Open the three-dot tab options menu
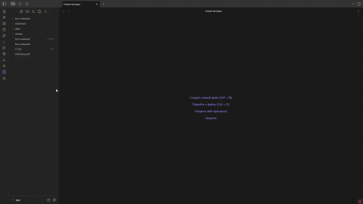The height and width of the screenshot is (204, 363). 358,11
